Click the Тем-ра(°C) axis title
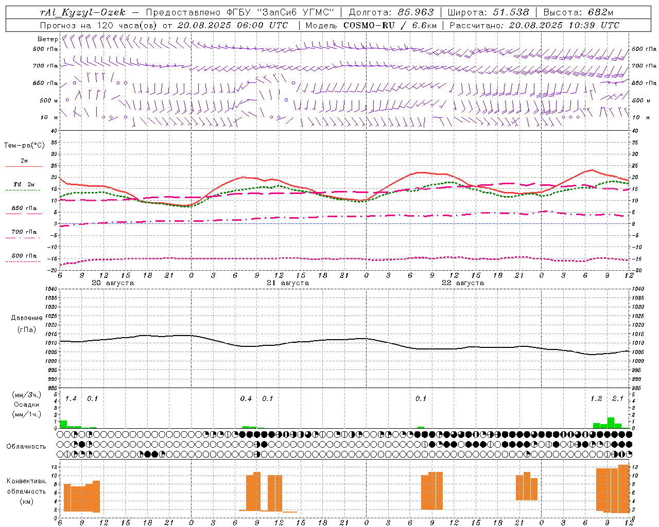 (x=24, y=146)
